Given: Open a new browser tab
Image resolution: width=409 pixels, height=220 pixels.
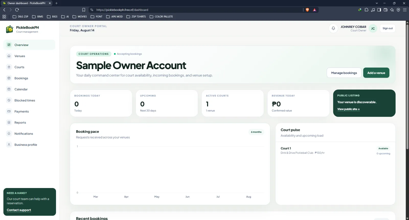Looking at the screenshot, I should click(x=56, y=3).
